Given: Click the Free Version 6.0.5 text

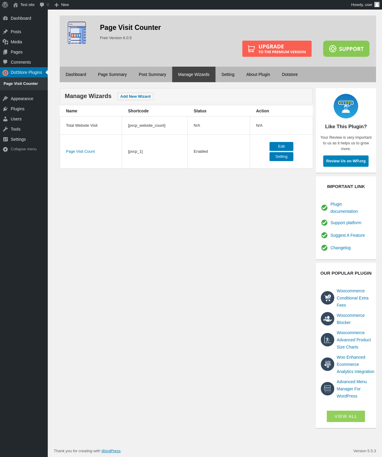Looking at the screenshot, I should click(x=116, y=38).
